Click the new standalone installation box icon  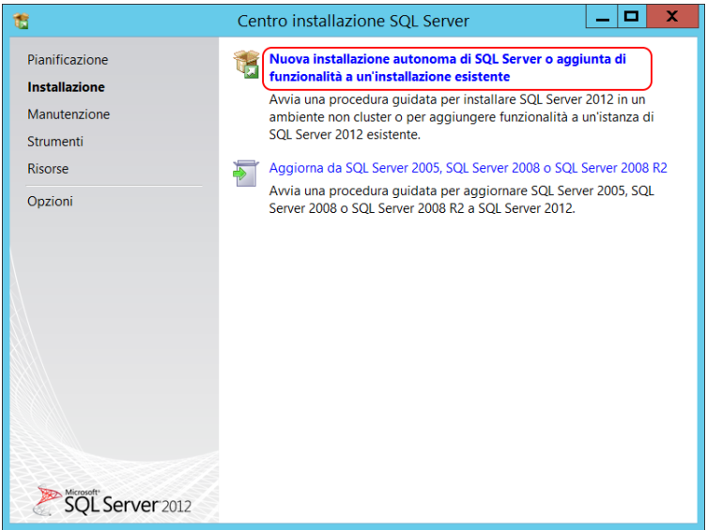point(246,65)
